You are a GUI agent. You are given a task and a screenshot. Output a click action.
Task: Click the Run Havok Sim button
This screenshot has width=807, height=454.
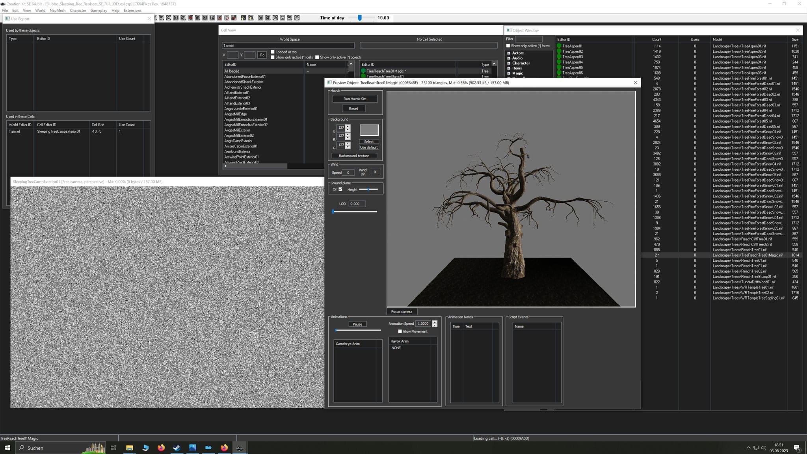(355, 99)
